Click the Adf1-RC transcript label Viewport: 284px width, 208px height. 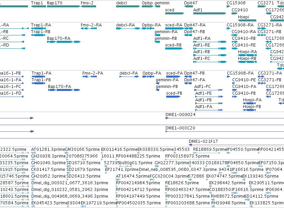click(202, 59)
